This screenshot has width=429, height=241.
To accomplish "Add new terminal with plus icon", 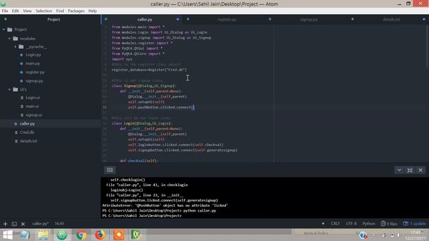I will coord(5,224).
